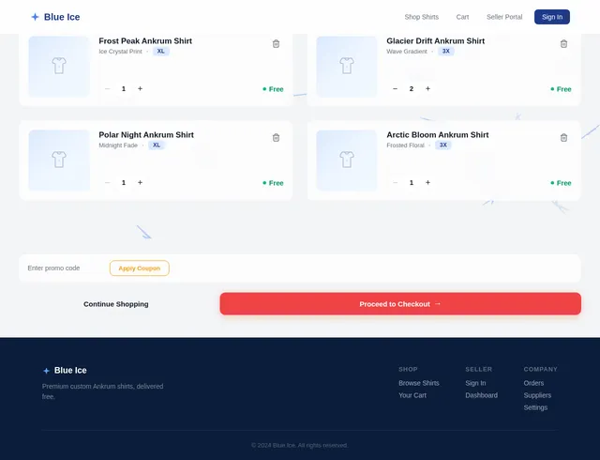
Task: Click the Midnight Fade description
Action: (x=118, y=146)
